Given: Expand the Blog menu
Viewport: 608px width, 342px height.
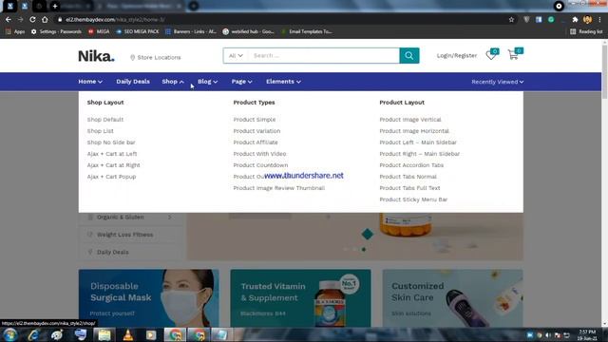Looking at the screenshot, I should (207, 82).
